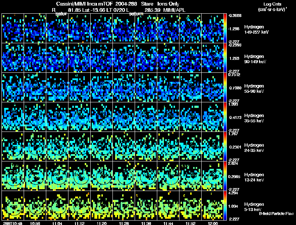
Task: Select the 'Hydrogen 90-149 keV' row label
Action: pyautogui.click(x=255, y=59)
